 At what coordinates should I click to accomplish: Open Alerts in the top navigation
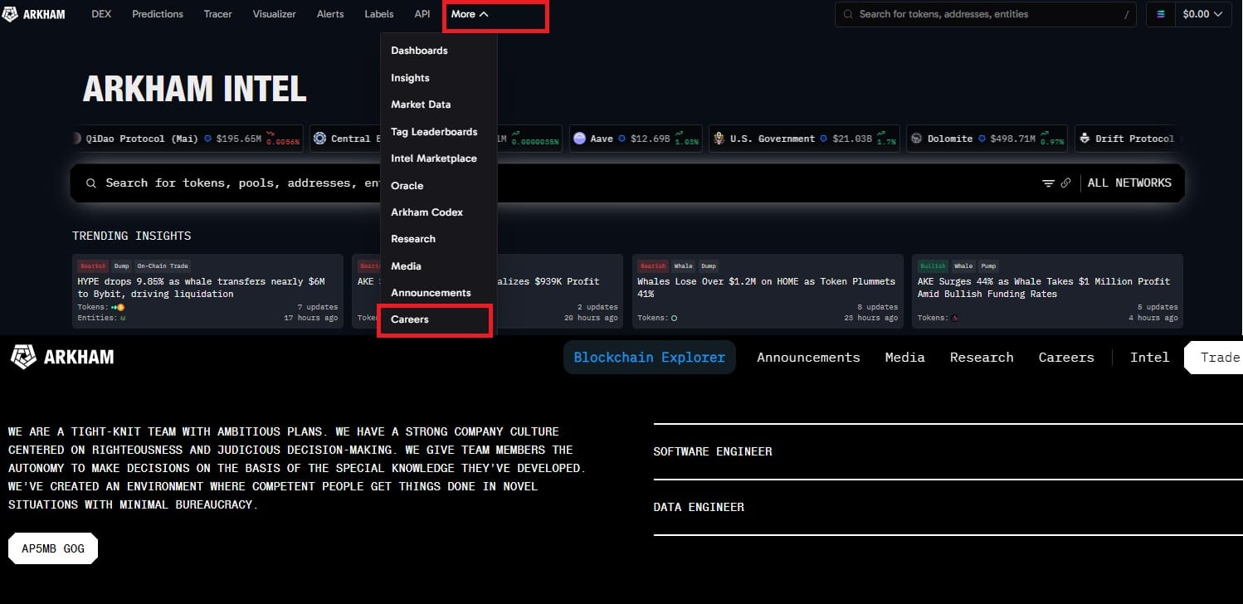(x=330, y=14)
